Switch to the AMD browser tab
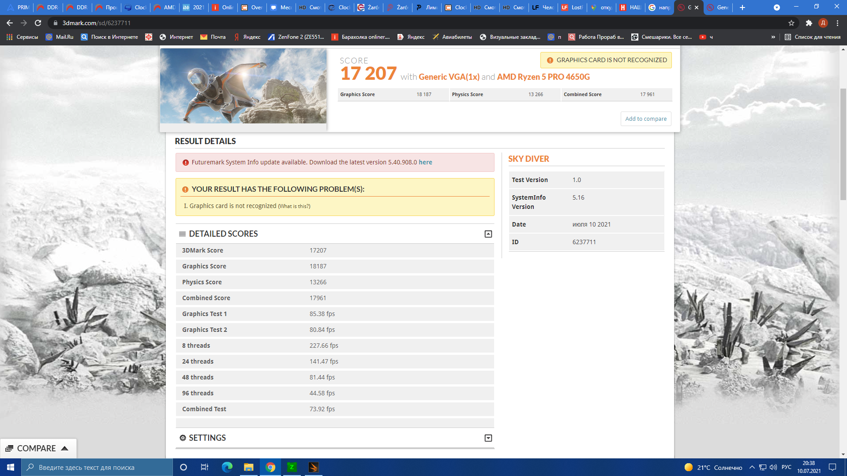Viewport: 847px width, 476px height. tap(165, 7)
